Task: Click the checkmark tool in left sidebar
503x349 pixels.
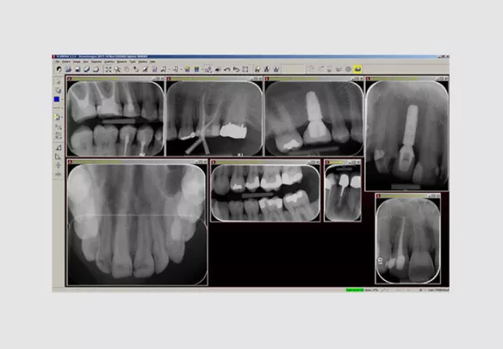Action: click(58, 91)
